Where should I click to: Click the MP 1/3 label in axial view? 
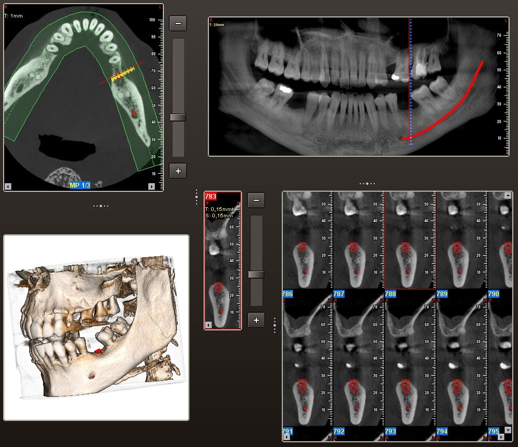80,185
